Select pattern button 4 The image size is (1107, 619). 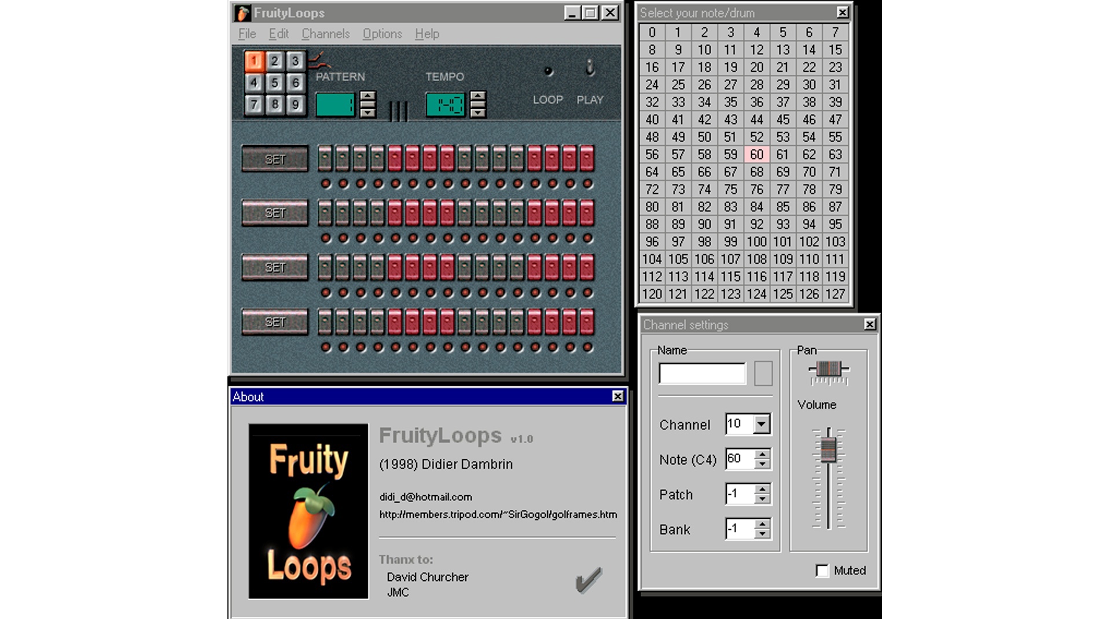coord(254,83)
